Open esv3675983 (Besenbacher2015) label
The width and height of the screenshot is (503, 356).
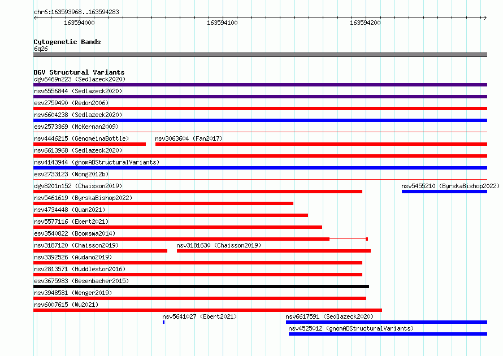click(x=81, y=281)
